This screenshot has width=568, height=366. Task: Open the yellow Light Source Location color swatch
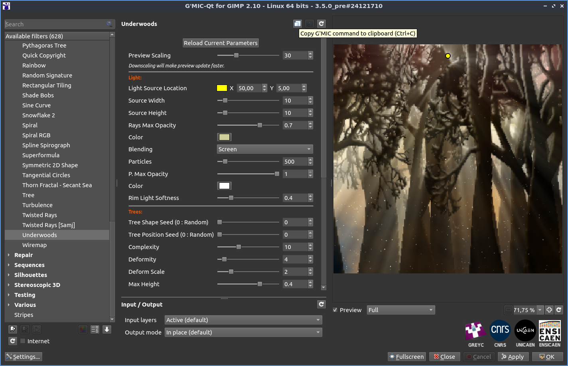(222, 88)
